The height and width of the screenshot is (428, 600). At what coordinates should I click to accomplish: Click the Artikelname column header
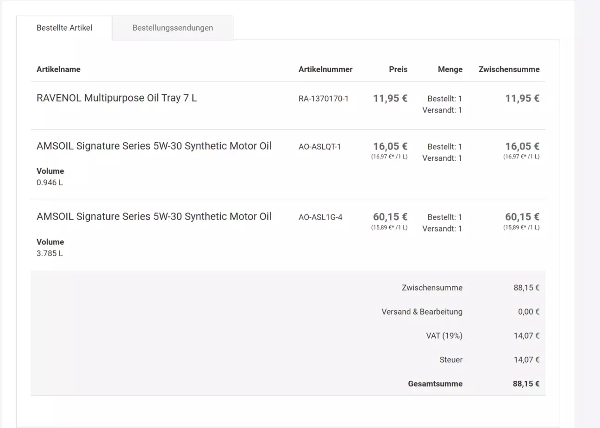(x=58, y=69)
